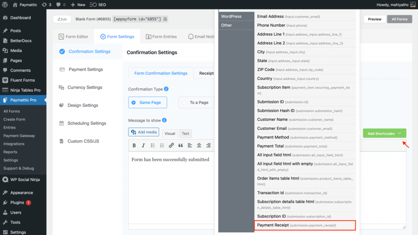This screenshot has width=418, height=235.
Task: Open the Paymattic home site link
Action: point(25,5)
